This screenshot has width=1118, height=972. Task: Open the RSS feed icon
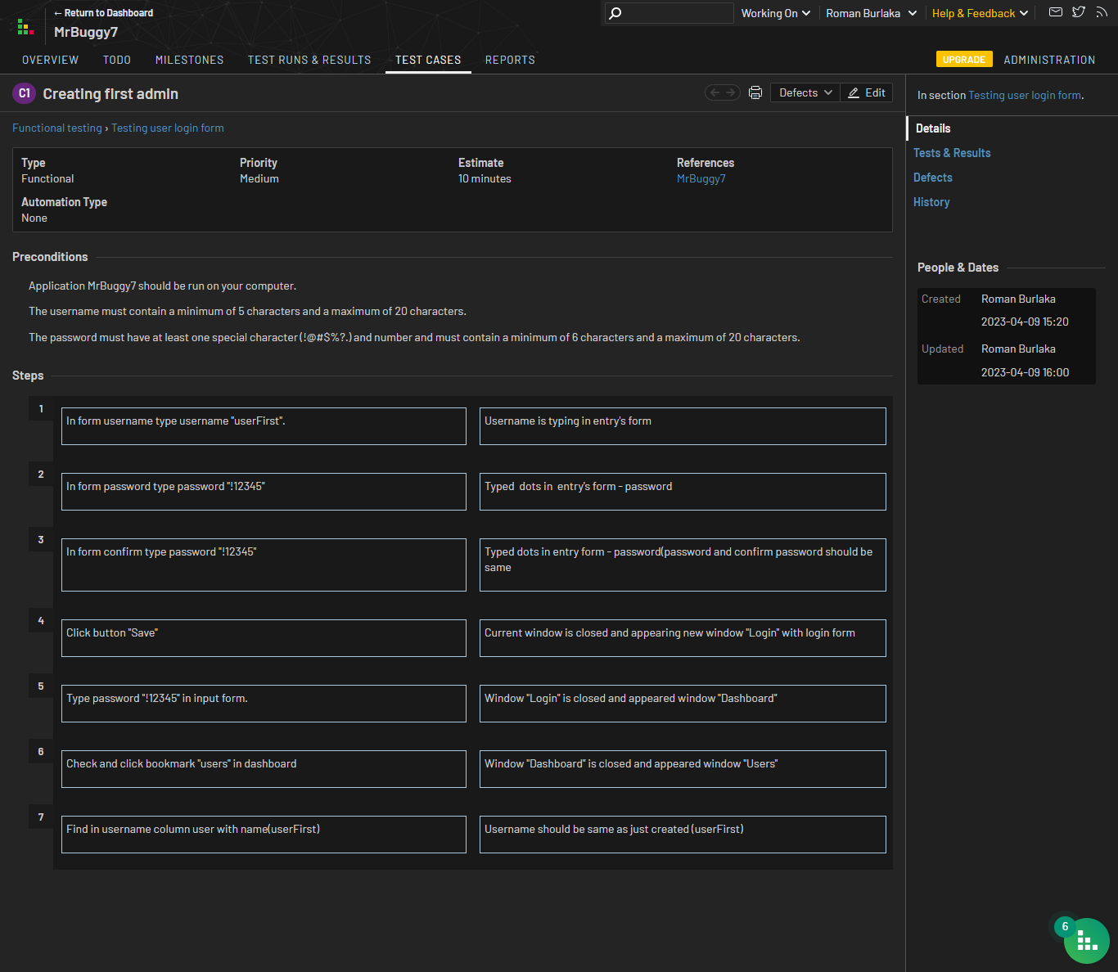click(x=1102, y=12)
